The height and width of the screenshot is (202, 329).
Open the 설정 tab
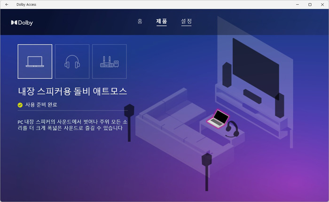tap(186, 21)
